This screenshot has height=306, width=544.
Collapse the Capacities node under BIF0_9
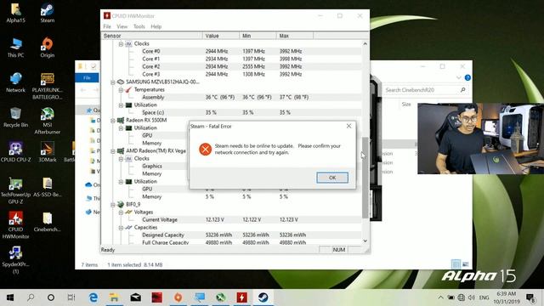coord(121,227)
